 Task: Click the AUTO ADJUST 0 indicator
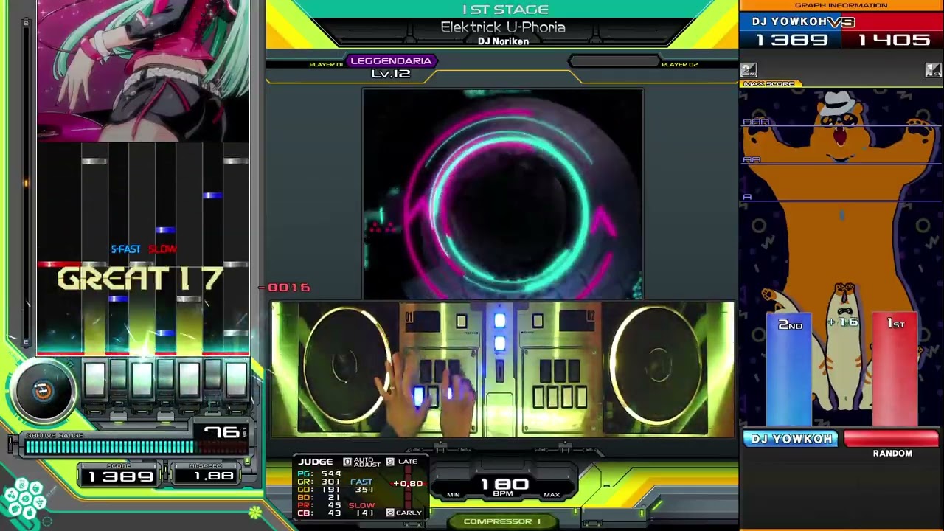coord(361,462)
